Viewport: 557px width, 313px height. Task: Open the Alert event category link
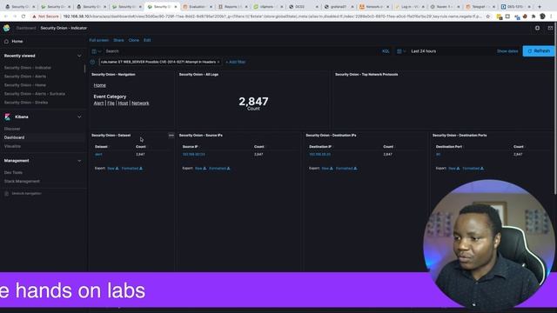click(98, 103)
